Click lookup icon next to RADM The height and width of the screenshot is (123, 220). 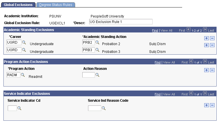(23, 75)
